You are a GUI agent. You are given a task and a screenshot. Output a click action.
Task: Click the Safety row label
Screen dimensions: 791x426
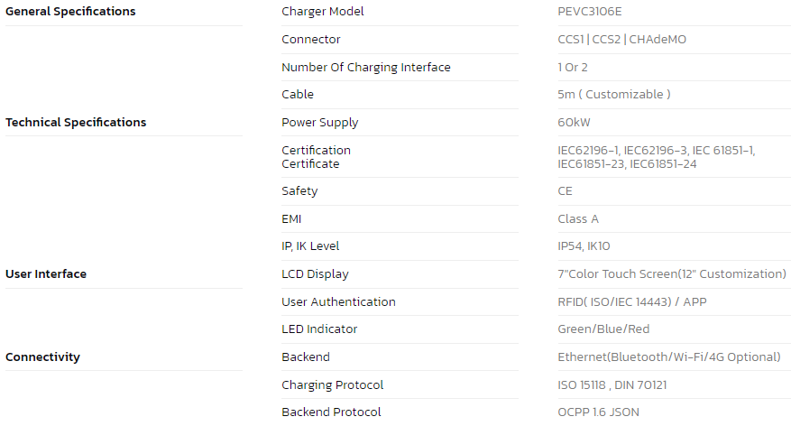pyautogui.click(x=299, y=190)
